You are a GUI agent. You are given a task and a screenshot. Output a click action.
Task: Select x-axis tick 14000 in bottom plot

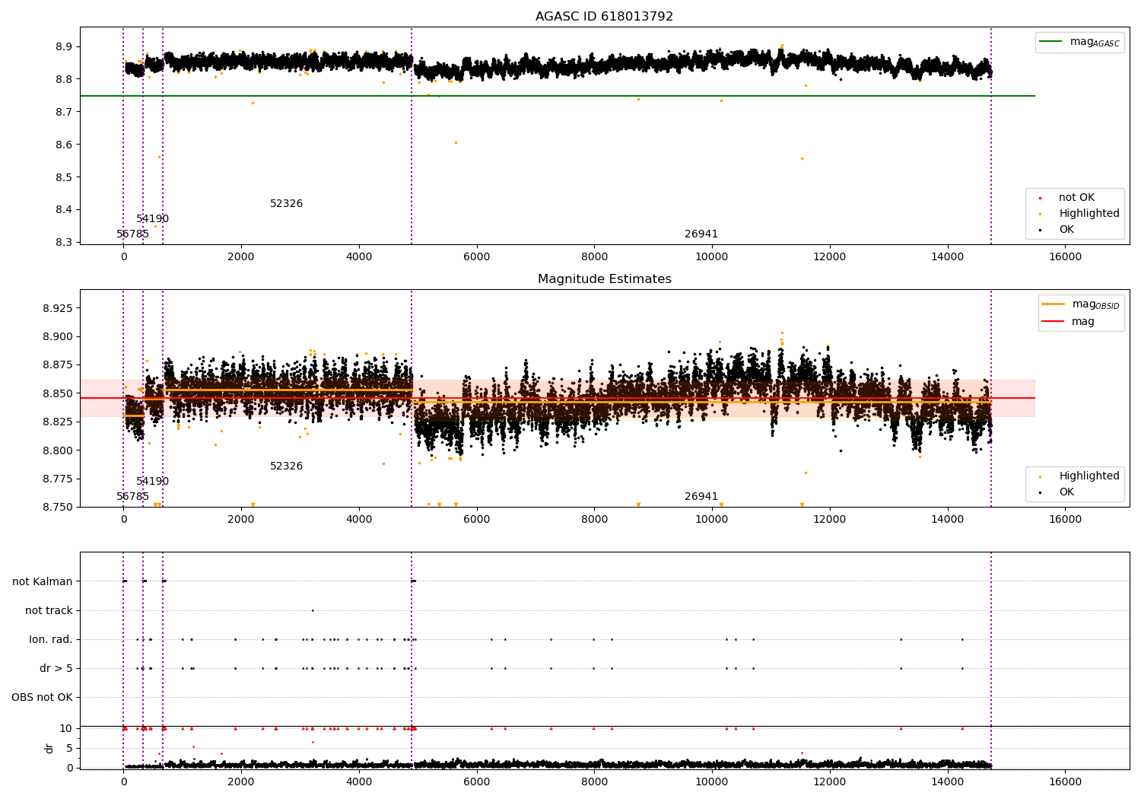pyautogui.click(x=947, y=782)
